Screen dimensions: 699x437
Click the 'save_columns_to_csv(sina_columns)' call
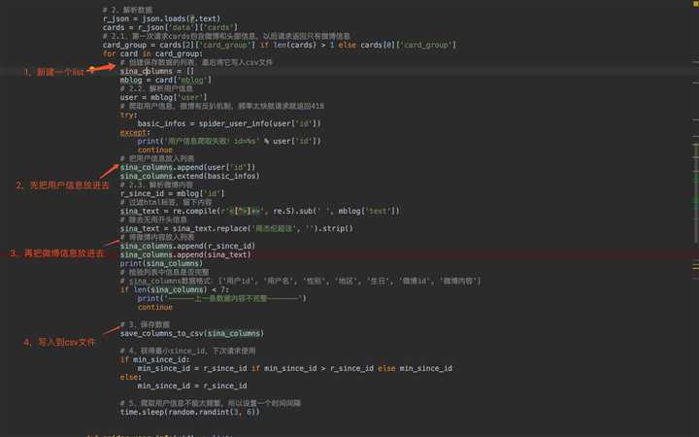point(191,333)
